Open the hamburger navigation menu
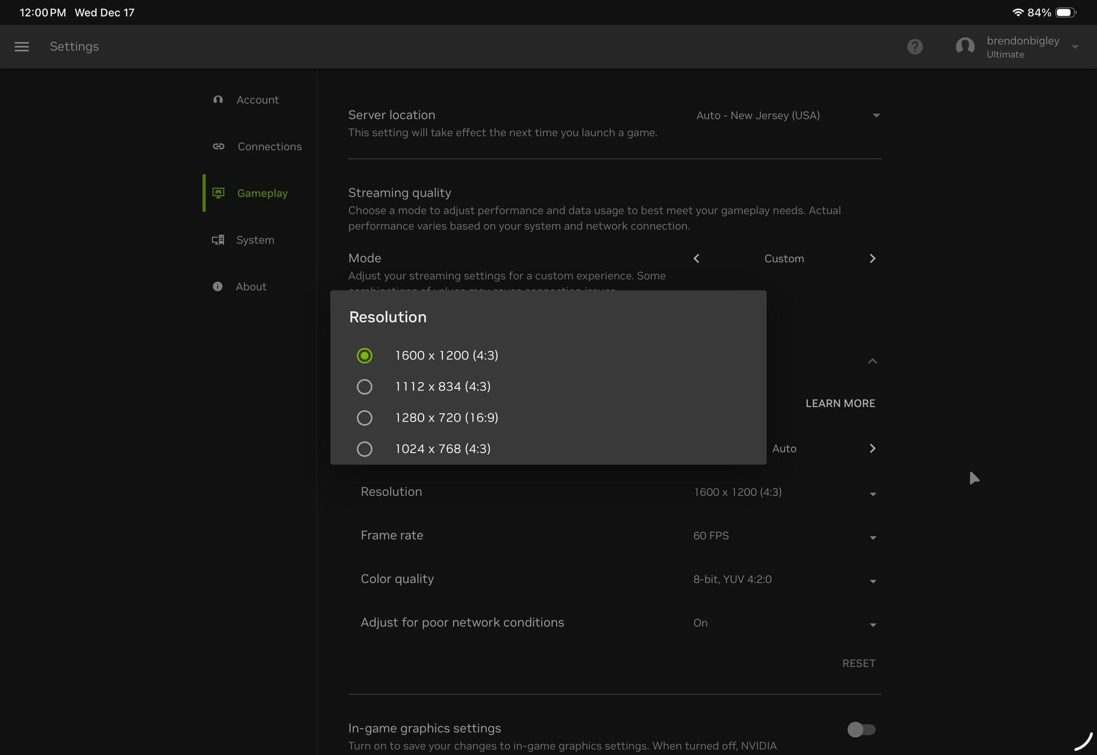Image resolution: width=1097 pixels, height=755 pixels. tap(21, 47)
